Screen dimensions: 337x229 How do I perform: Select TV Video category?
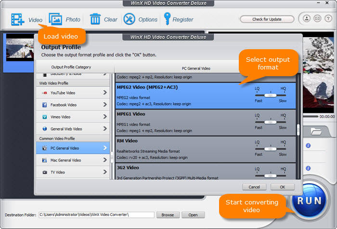[x=73, y=172]
